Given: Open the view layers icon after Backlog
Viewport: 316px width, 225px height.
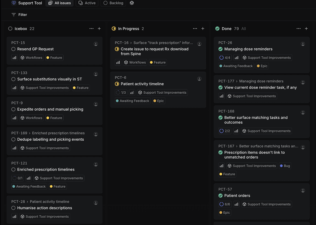Looking at the screenshot, I should tap(131, 3).
